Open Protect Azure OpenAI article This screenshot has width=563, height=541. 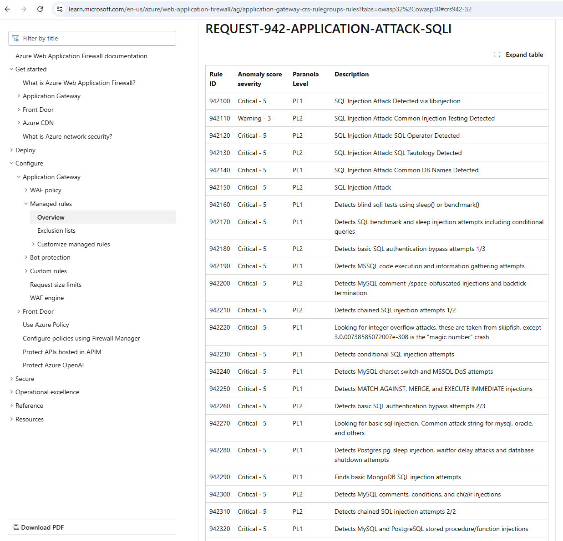53,365
